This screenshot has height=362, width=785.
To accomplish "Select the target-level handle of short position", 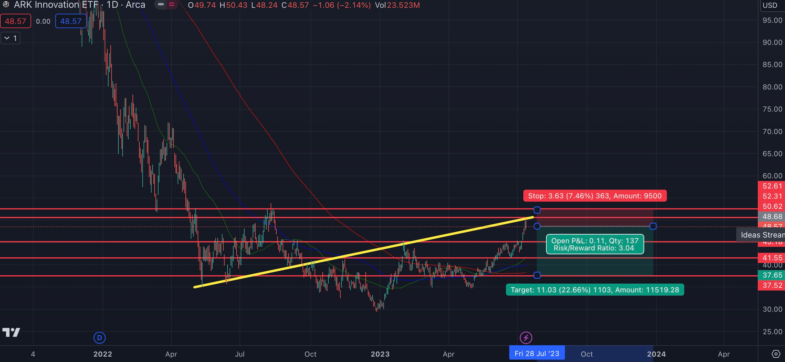I will (x=537, y=275).
